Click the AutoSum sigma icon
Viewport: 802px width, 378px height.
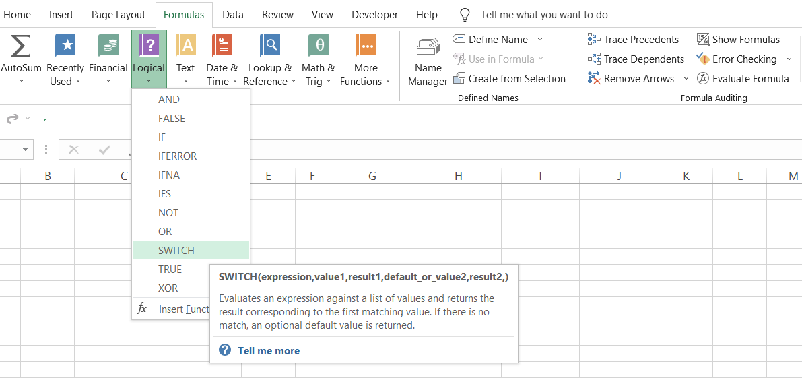(21, 46)
